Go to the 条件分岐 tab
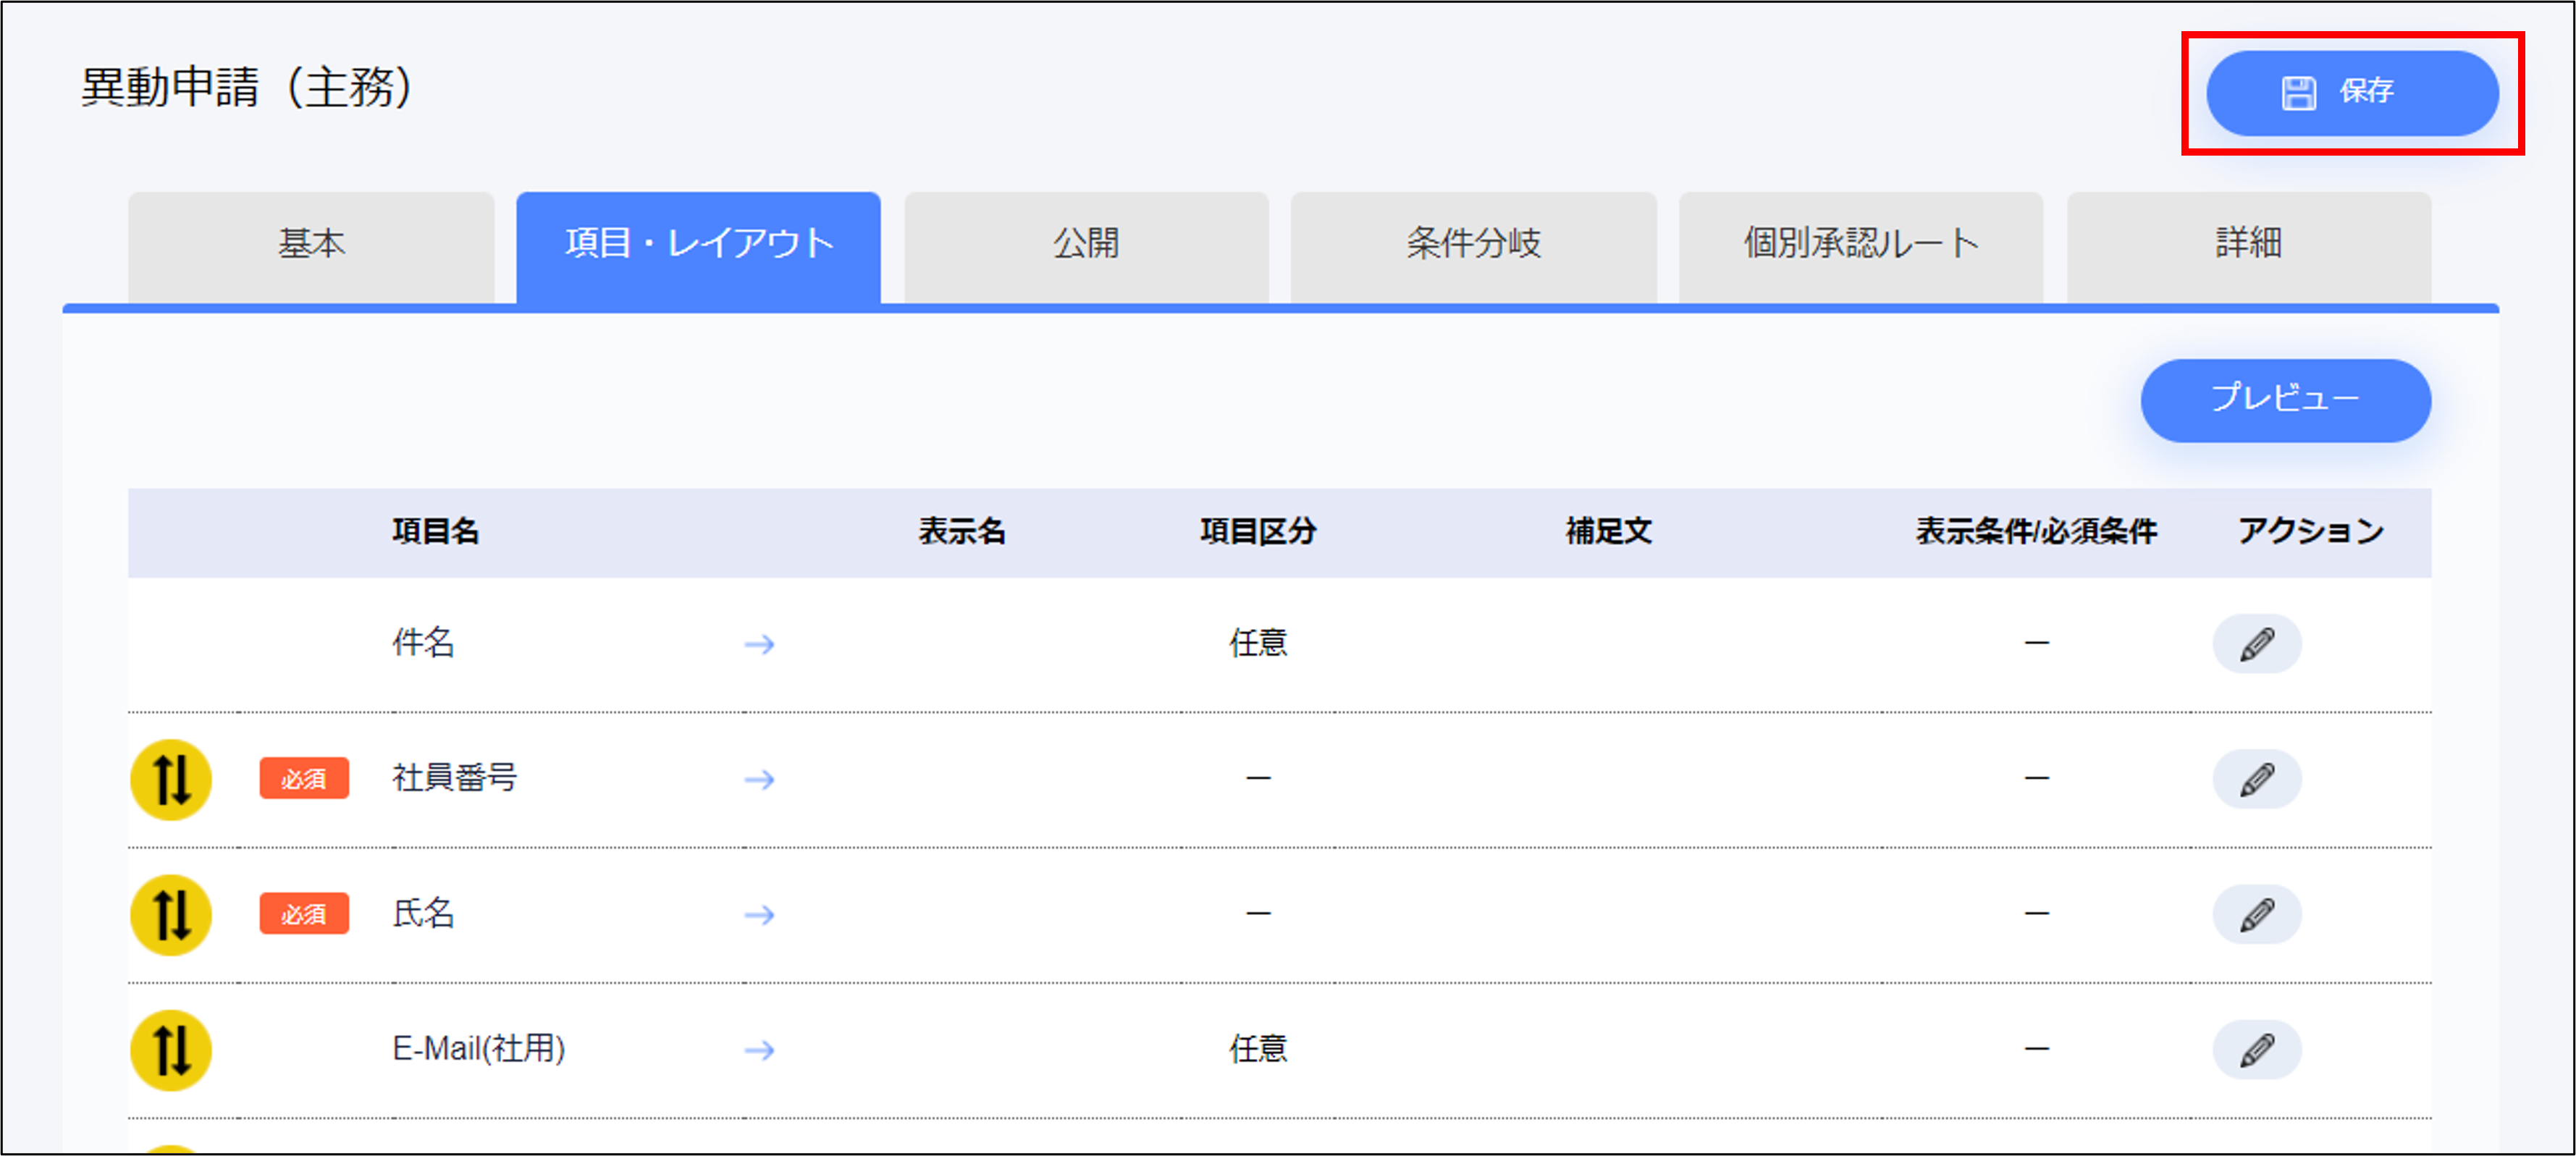This screenshot has height=1156, width=2576. pyautogui.click(x=1473, y=246)
